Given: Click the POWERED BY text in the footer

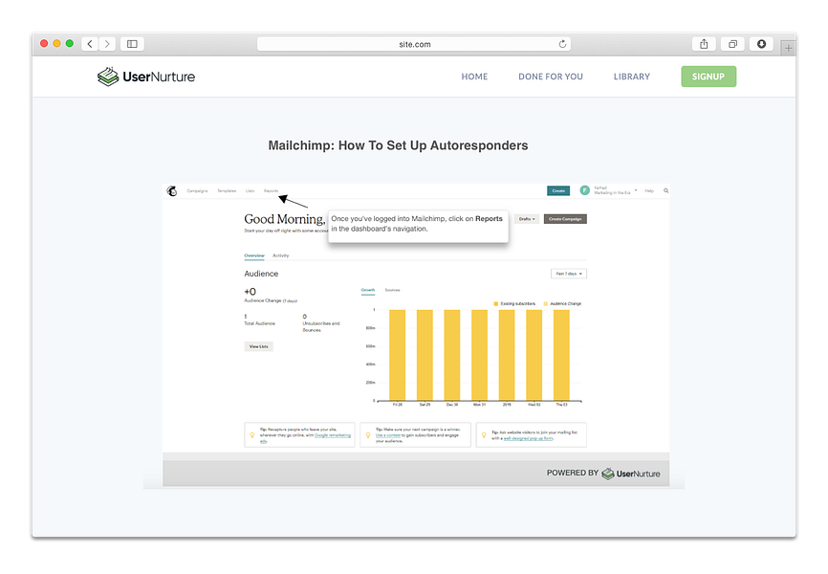Looking at the screenshot, I should pyautogui.click(x=573, y=473).
